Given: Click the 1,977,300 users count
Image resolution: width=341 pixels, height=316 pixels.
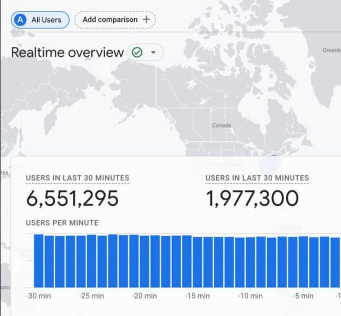Looking at the screenshot, I should click(252, 198).
